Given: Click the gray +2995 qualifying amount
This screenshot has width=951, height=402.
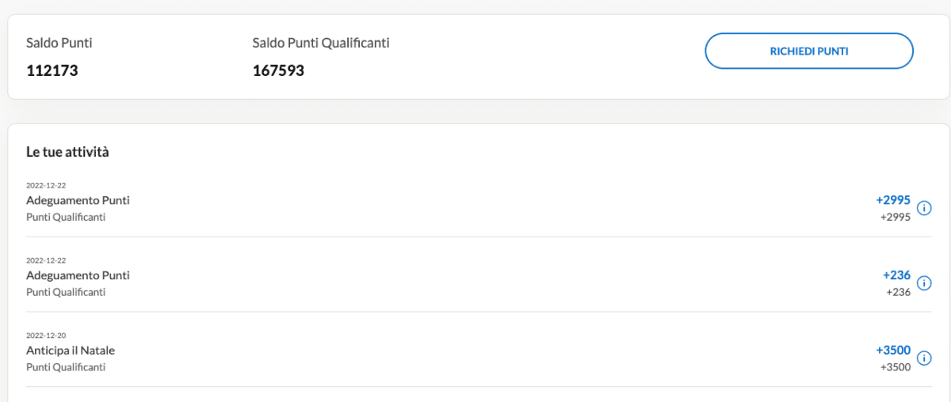Looking at the screenshot, I should tap(896, 217).
